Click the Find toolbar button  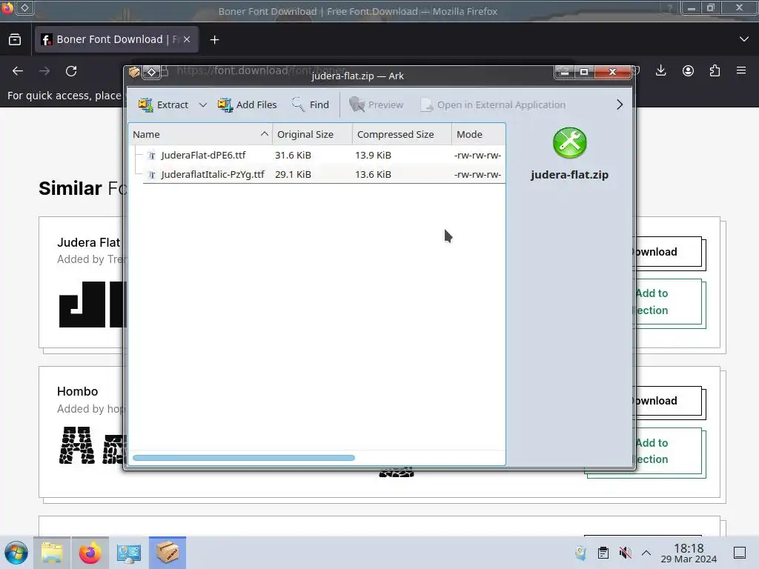(311, 104)
